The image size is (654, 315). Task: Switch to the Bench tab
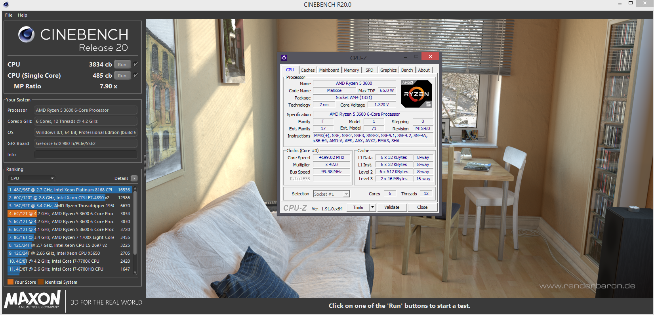pyautogui.click(x=407, y=70)
